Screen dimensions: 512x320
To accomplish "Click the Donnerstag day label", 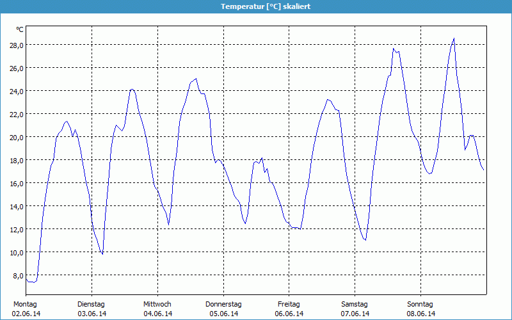I will pyautogui.click(x=223, y=304).
